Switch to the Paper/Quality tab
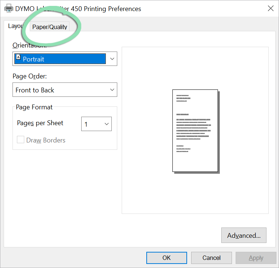The width and height of the screenshot is (279, 268). [50, 27]
